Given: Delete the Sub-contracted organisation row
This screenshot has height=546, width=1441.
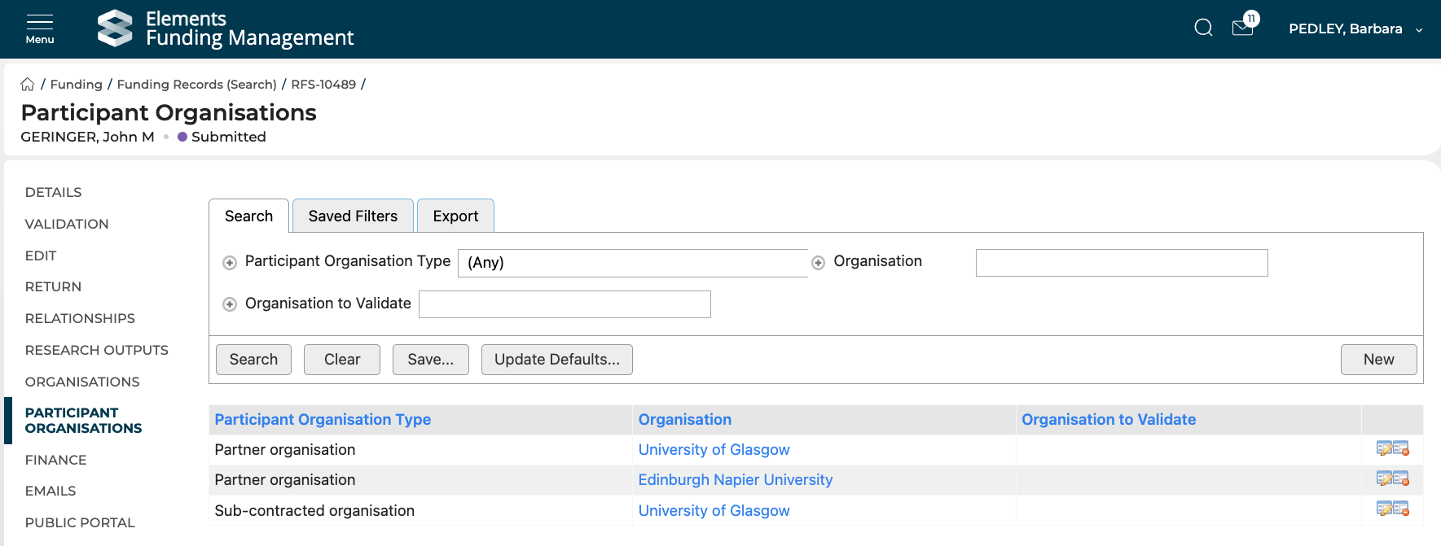Looking at the screenshot, I should (x=1401, y=509).
